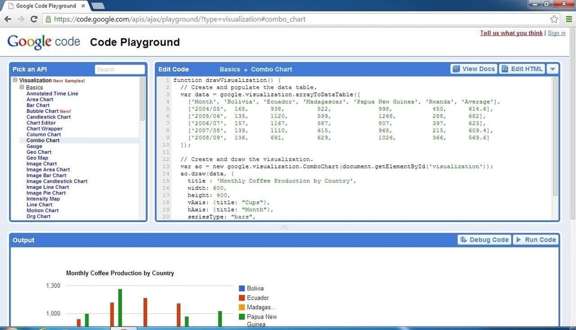The height and width of the screenshot is (330, 576).
Task: Click 'Tell us what you think' link
Action: 511,33
